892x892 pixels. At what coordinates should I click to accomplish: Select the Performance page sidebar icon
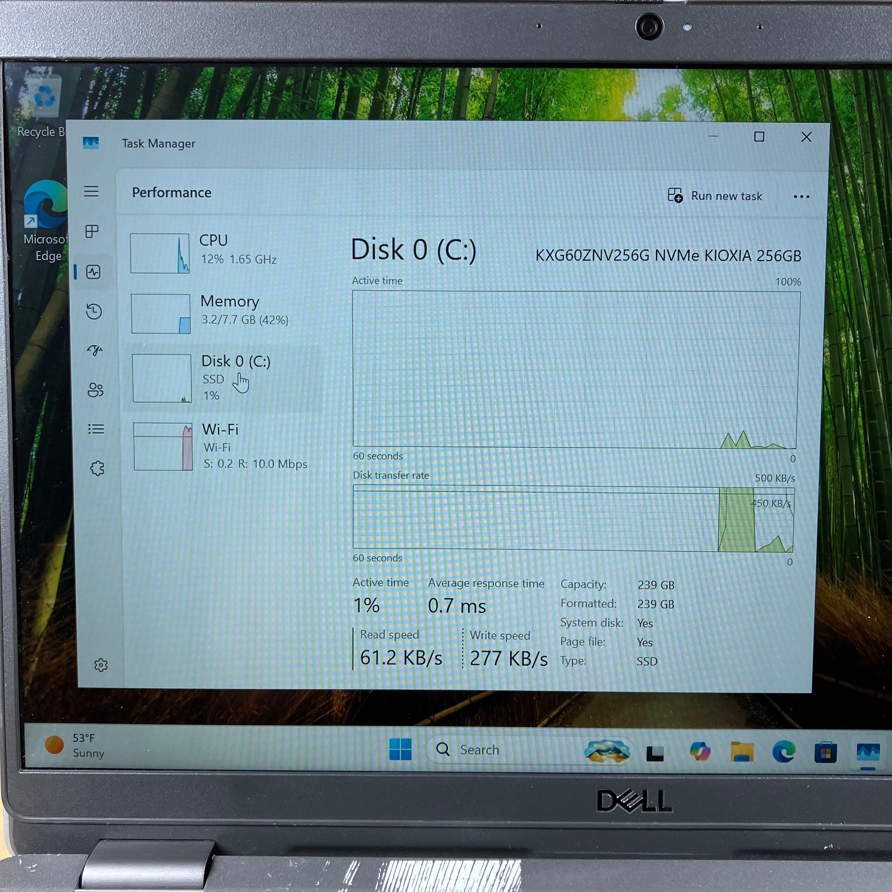(93, 272)
